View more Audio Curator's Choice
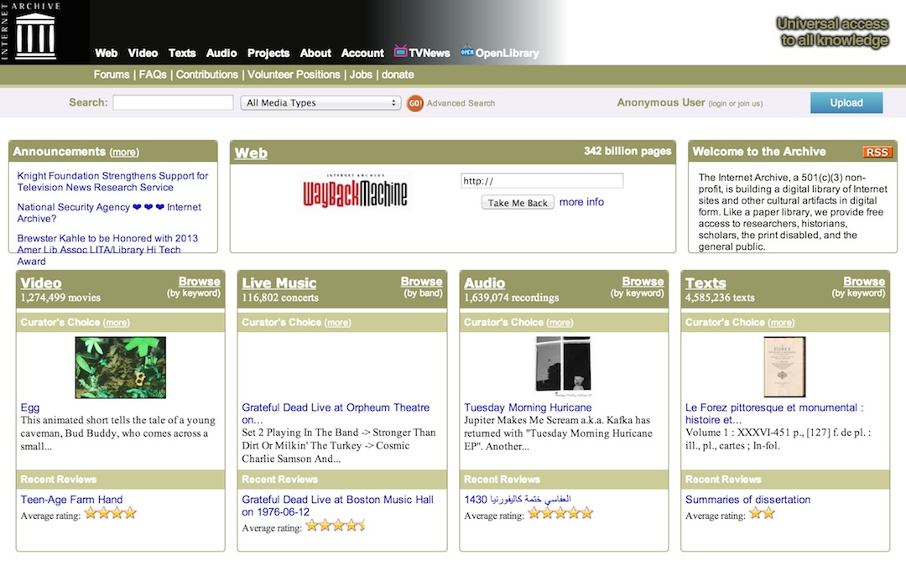The width and height of the screenshot is (906, 565). click(x=560, y=323)
